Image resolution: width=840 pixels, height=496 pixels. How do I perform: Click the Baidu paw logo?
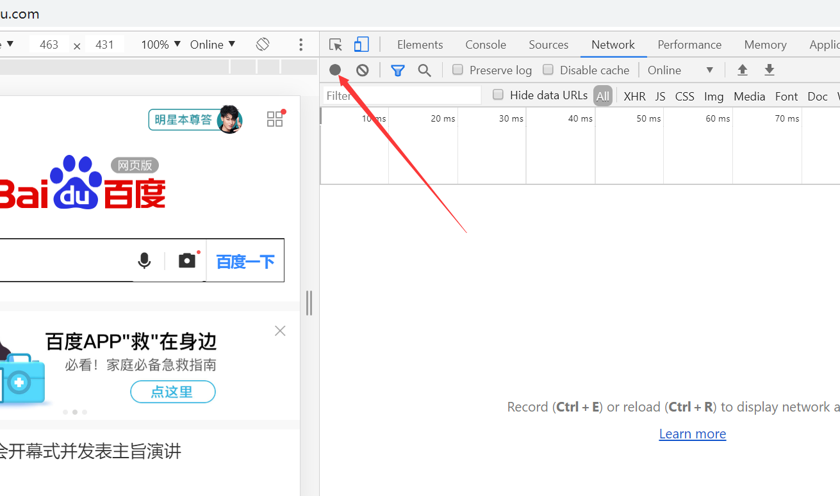(x=76, y=182)
